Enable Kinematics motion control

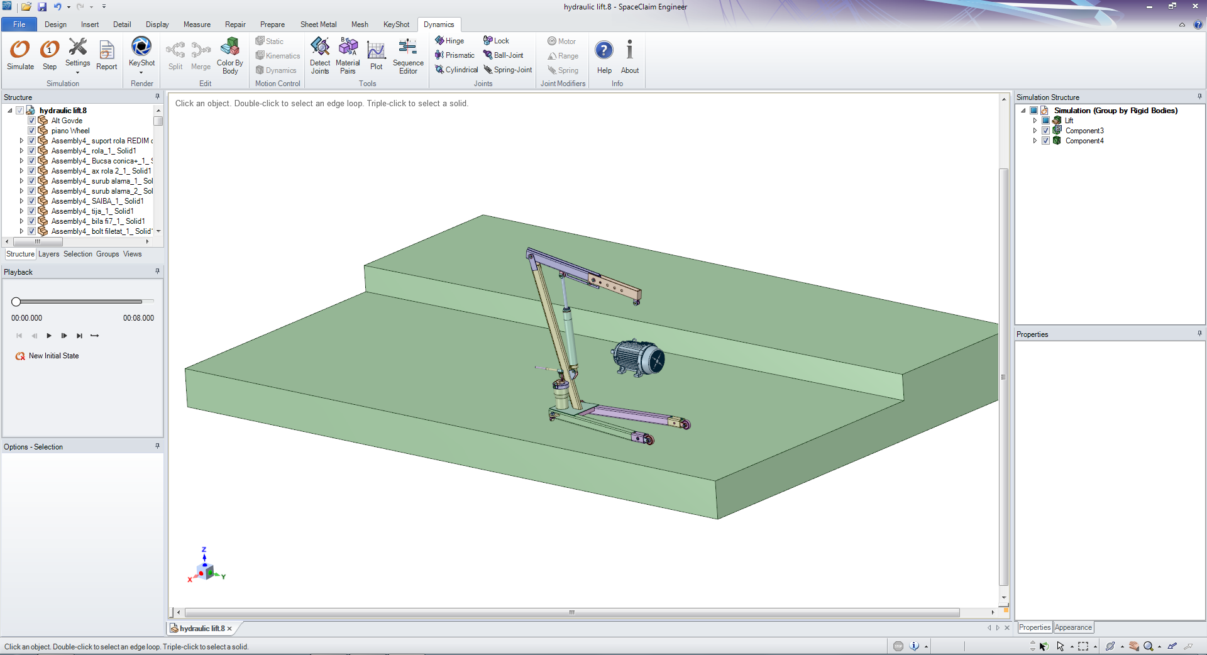point(277,55)
